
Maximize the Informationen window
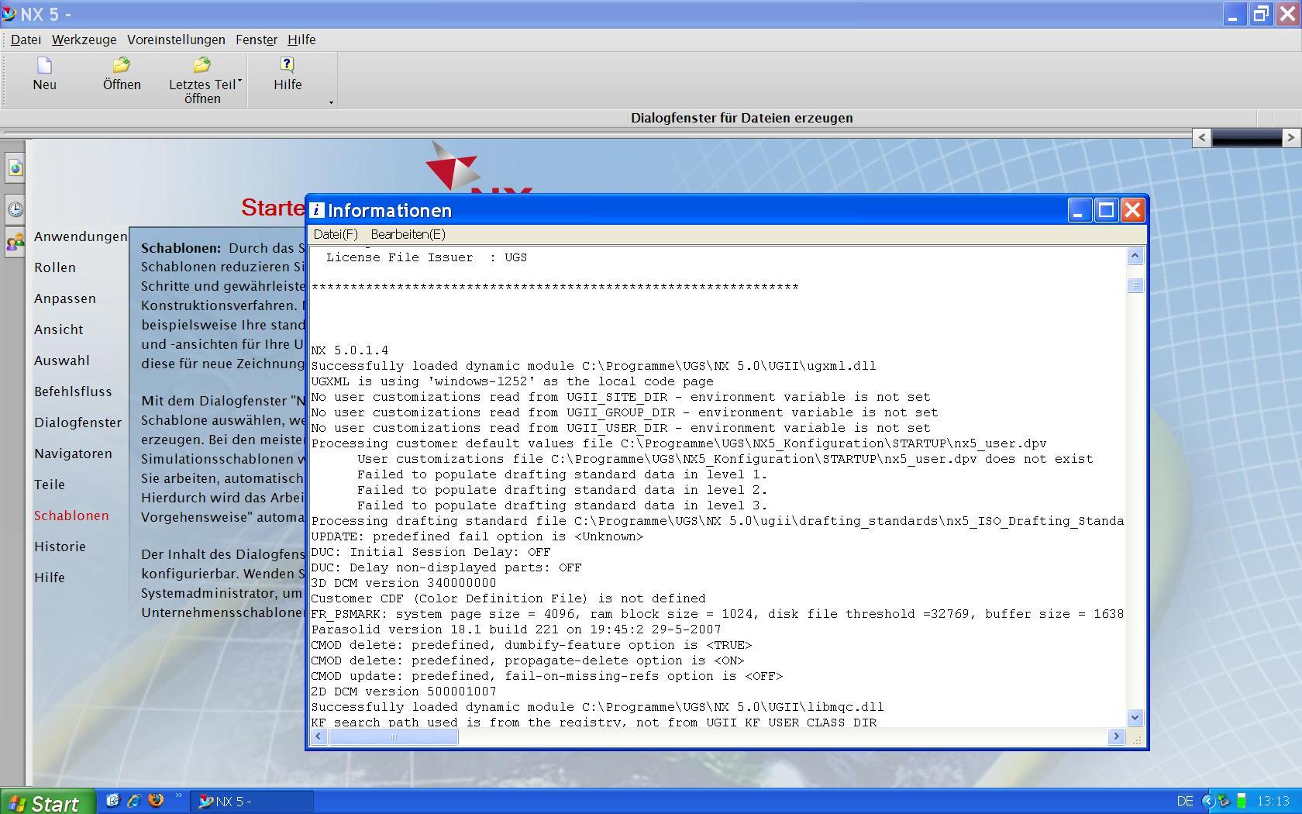(x=1106, y=210)
